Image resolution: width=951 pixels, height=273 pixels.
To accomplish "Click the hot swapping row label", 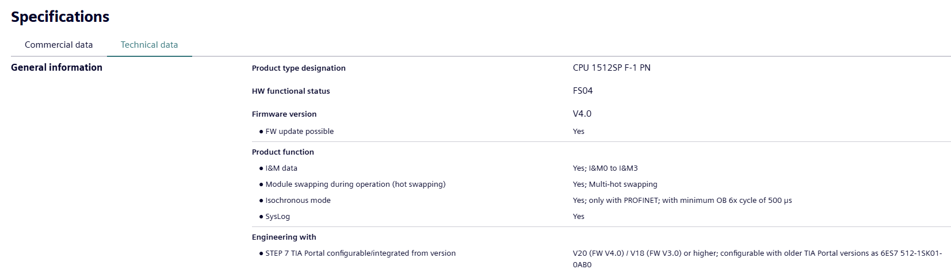I will coord(355,184).
